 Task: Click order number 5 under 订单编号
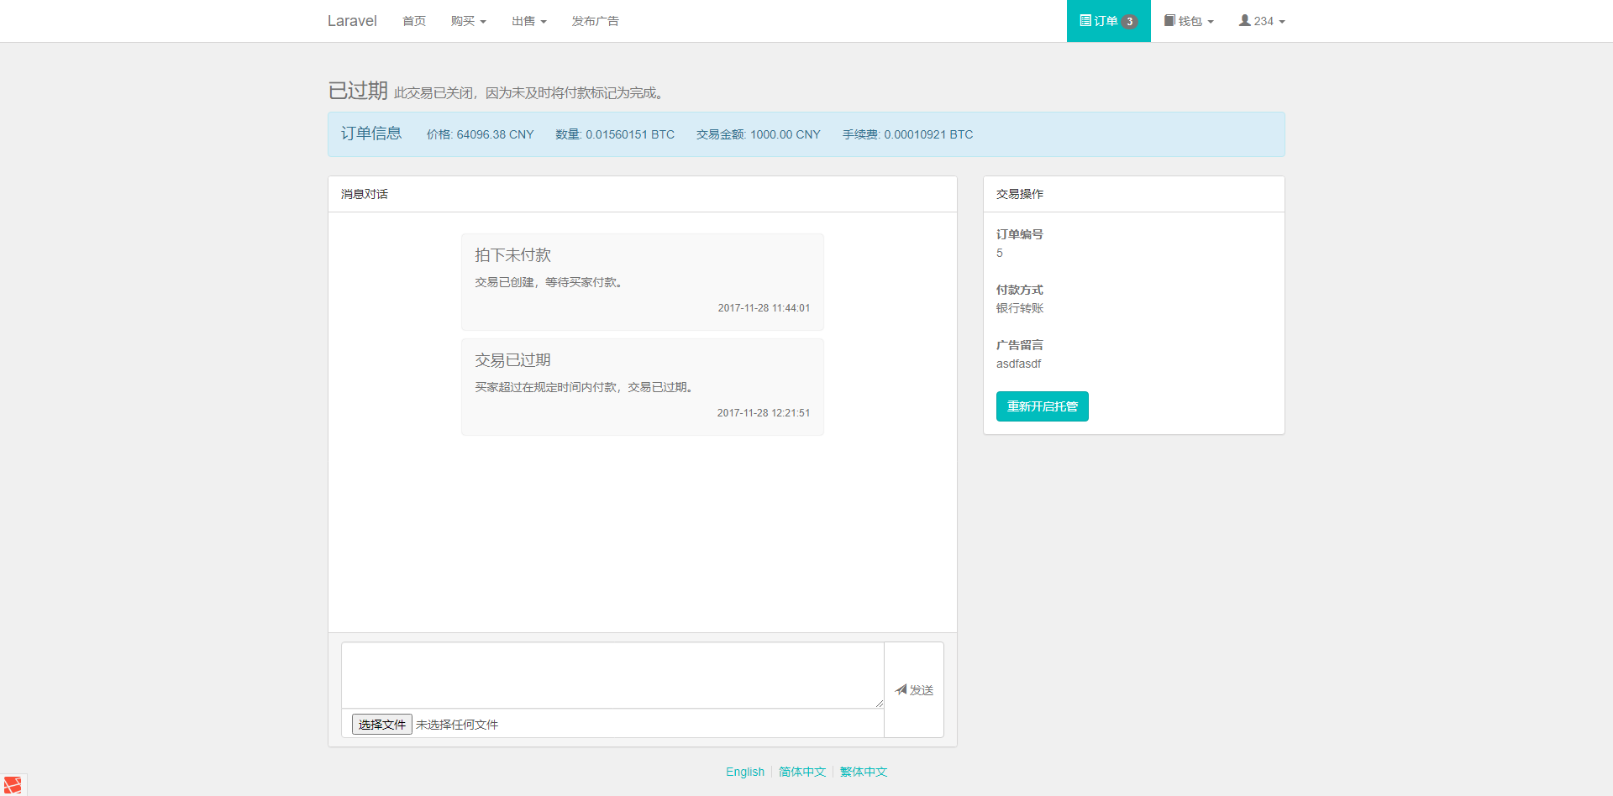pos(999,253)
